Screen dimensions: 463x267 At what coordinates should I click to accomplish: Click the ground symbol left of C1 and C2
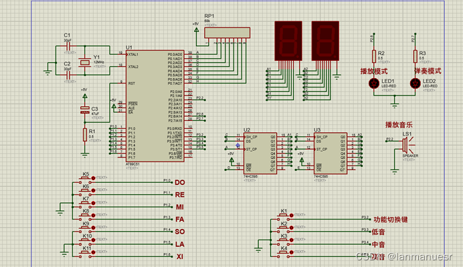click(x=48, y=73)
